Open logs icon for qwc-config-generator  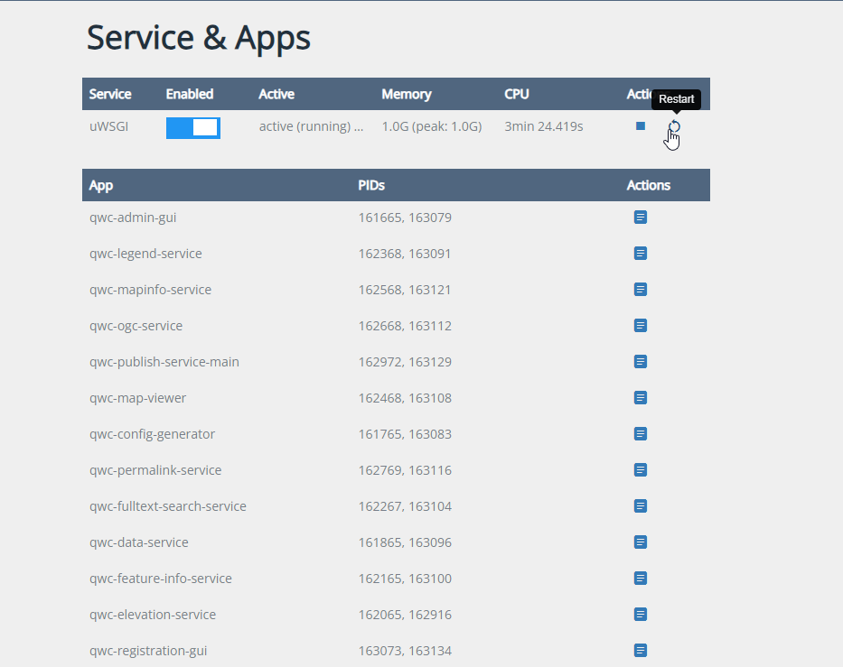click(x=641, y=434)
